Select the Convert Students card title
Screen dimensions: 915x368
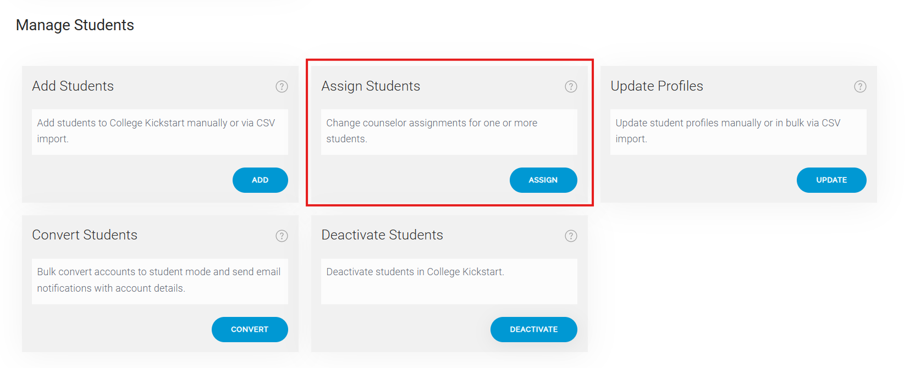(x=85, y=235)
